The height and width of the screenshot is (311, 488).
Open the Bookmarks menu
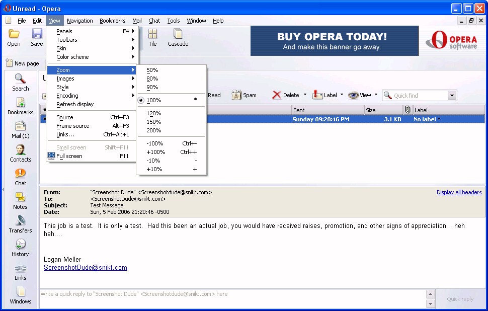pos(112,21)
